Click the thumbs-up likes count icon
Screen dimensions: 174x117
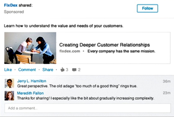pyautogui.click(x=62, y=70)
